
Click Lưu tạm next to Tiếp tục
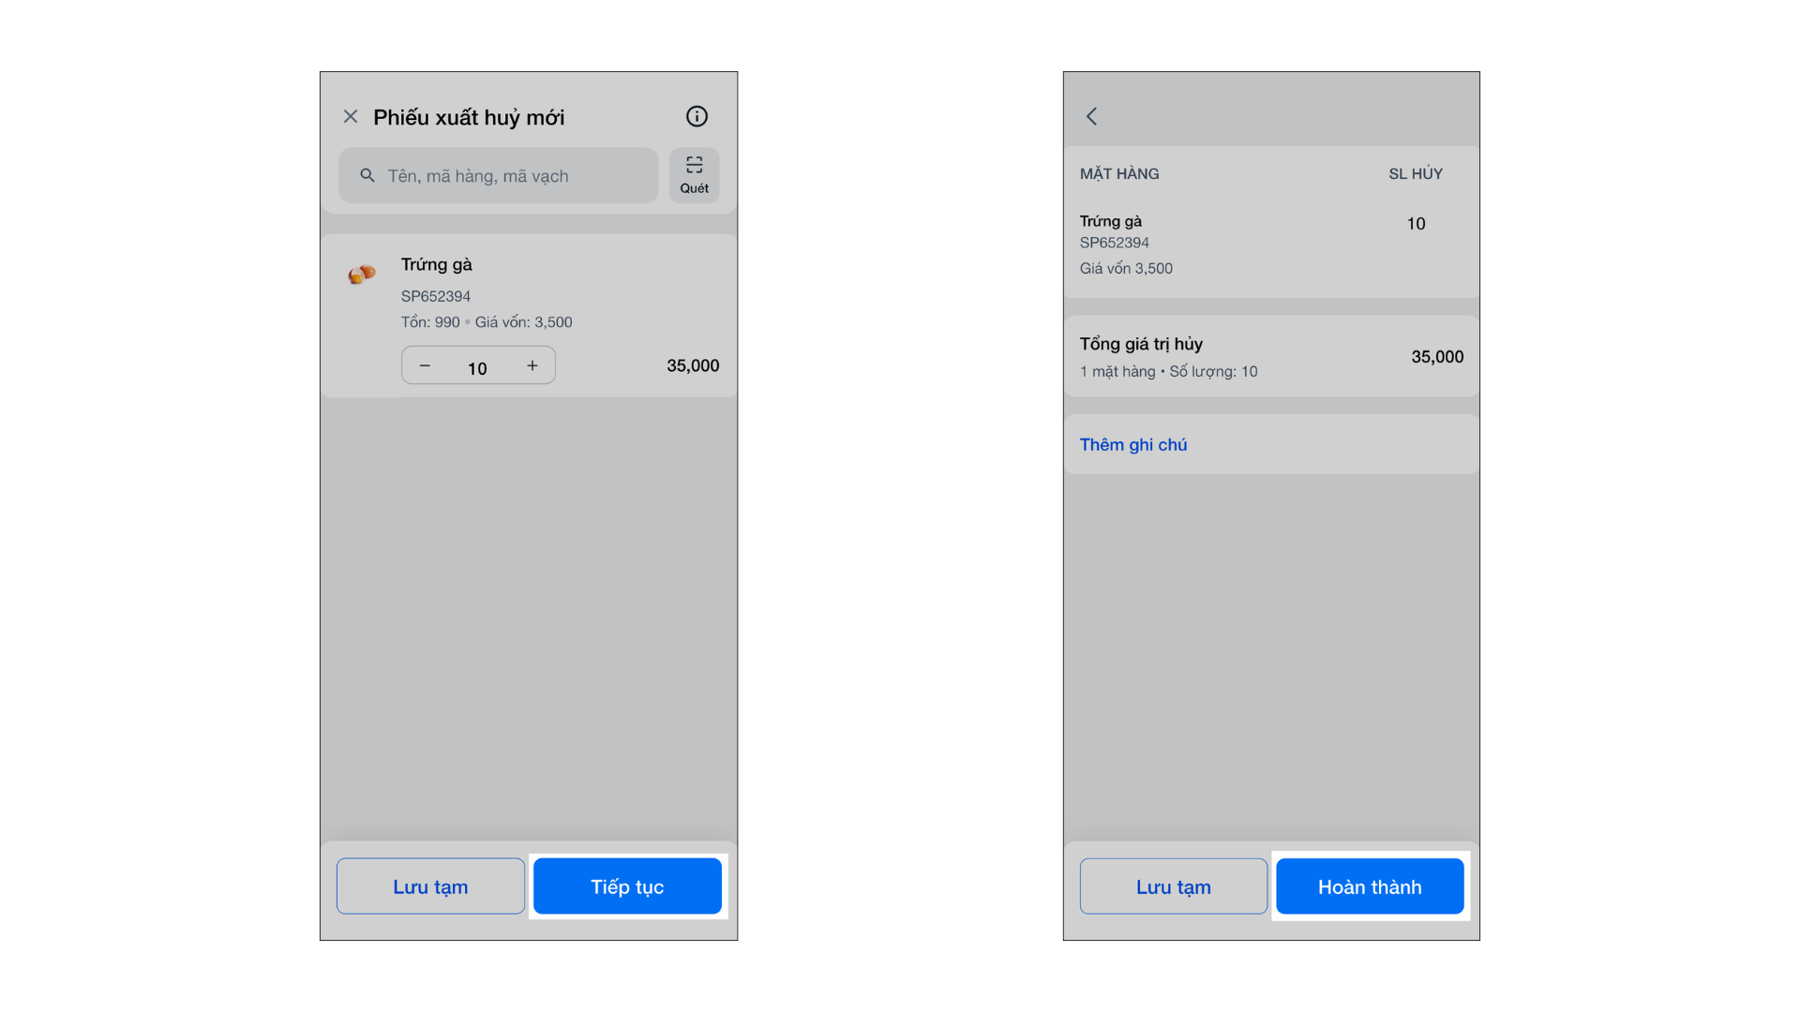click(430, 886)
